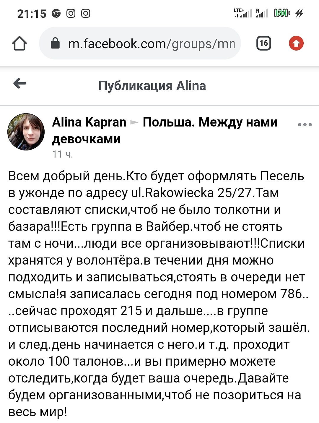Tap the red update arrow icon
Screen dimensions: 319x423
pos(296,43)
